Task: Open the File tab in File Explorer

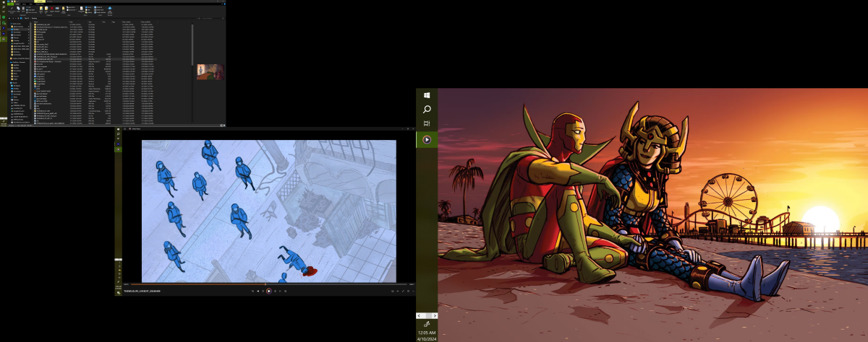Action: (x=11, y=4)
